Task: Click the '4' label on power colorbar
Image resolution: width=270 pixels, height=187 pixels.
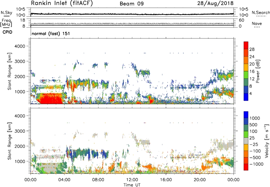Action: pos(250,93)
